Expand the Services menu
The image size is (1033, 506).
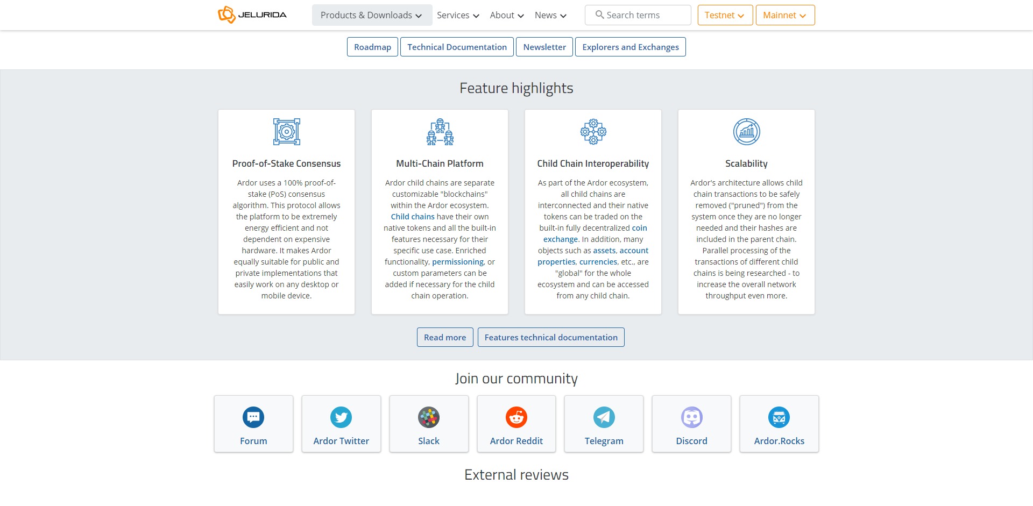458,15
